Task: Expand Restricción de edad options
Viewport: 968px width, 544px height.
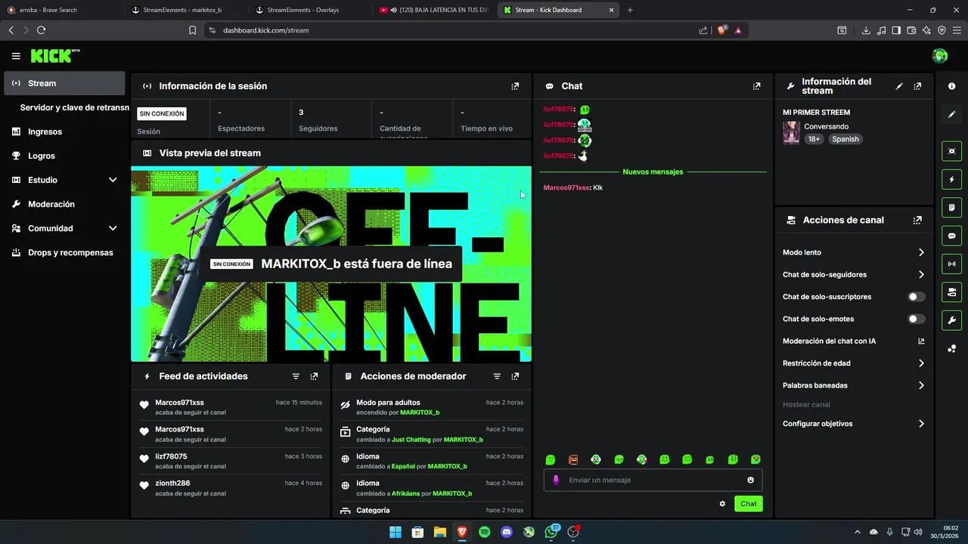Action: 921,363
